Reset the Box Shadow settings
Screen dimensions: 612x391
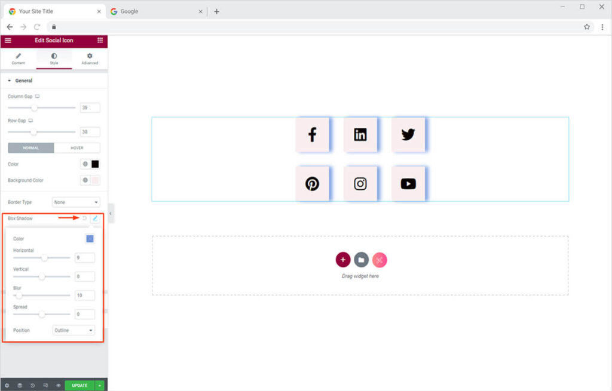point(85,218)
